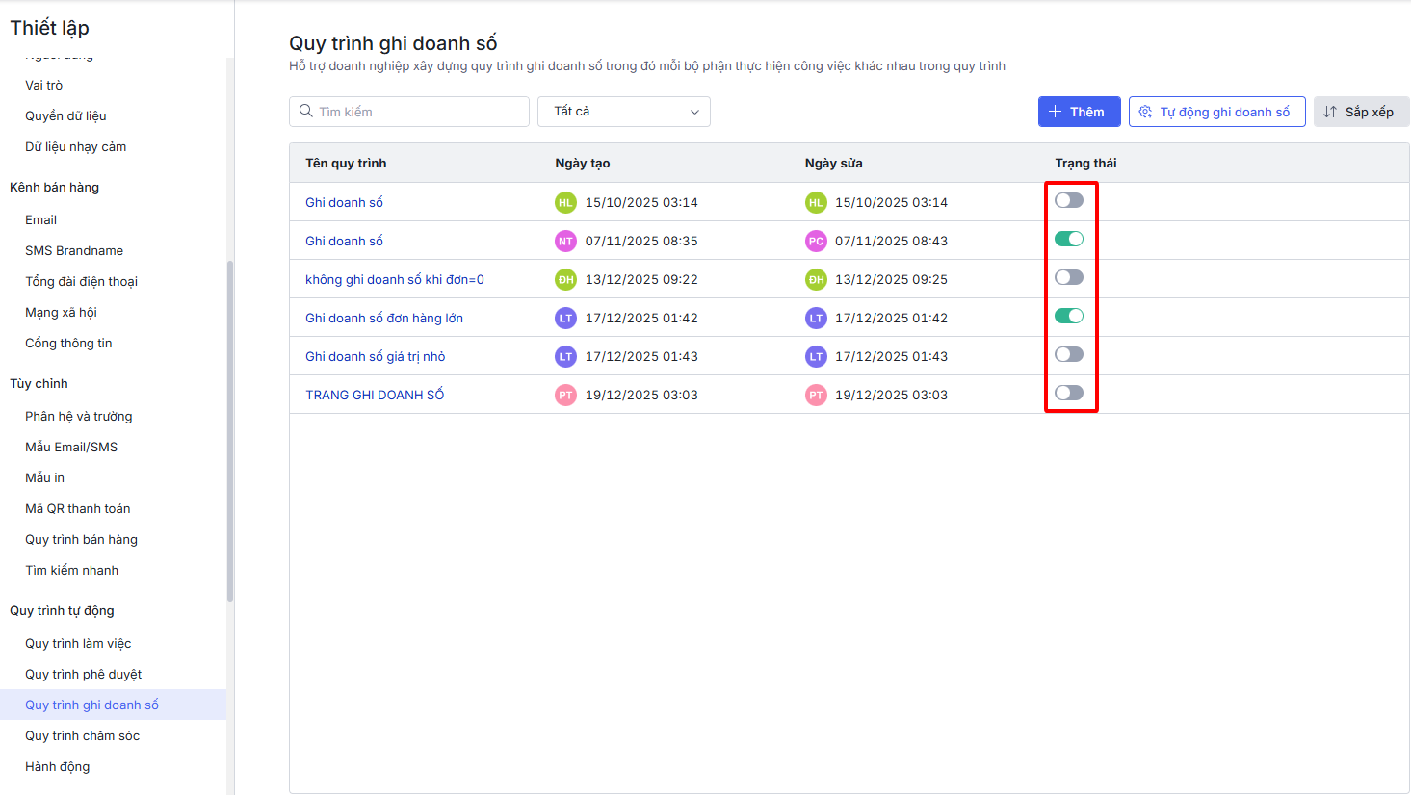Turn on TRANG GHI DOANH SỐ toggle
The height and width of the screenshot is (795, 1411).
pos(1068,393)
